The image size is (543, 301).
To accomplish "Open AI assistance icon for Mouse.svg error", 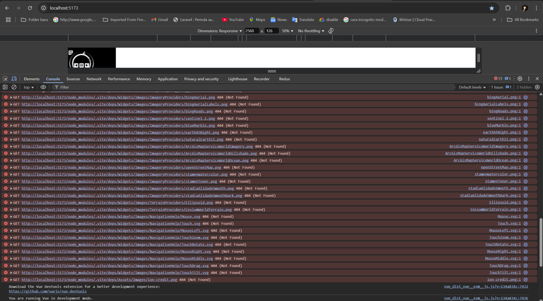I will click(526, 217).
